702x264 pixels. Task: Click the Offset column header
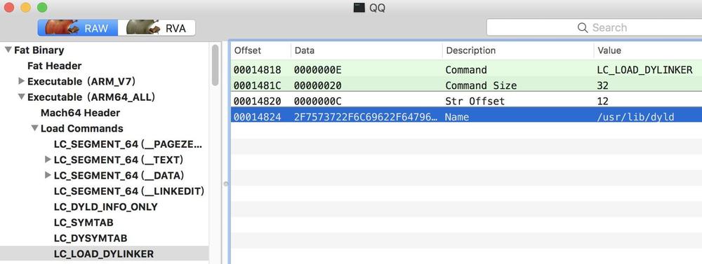pos(261,50)
